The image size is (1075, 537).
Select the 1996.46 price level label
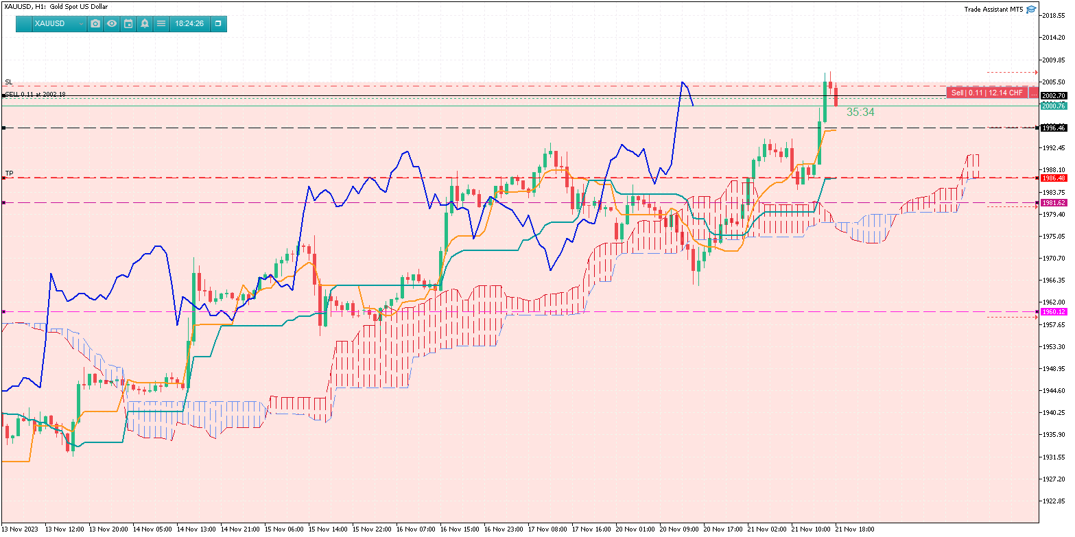click(1053, 128)
